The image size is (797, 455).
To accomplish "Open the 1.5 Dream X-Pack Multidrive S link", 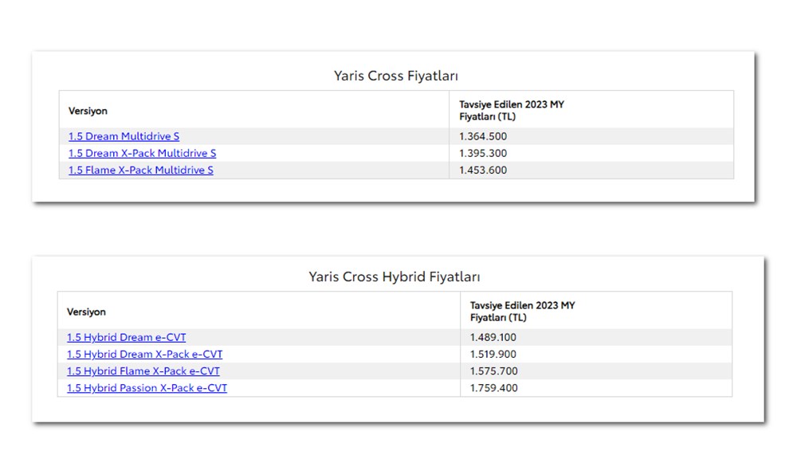I will click(142, 153).
